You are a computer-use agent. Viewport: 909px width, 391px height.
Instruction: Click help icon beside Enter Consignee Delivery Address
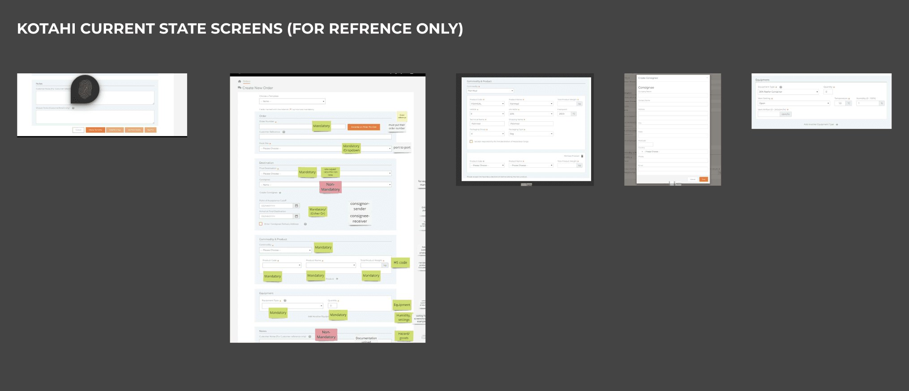[x=305, y=224]
